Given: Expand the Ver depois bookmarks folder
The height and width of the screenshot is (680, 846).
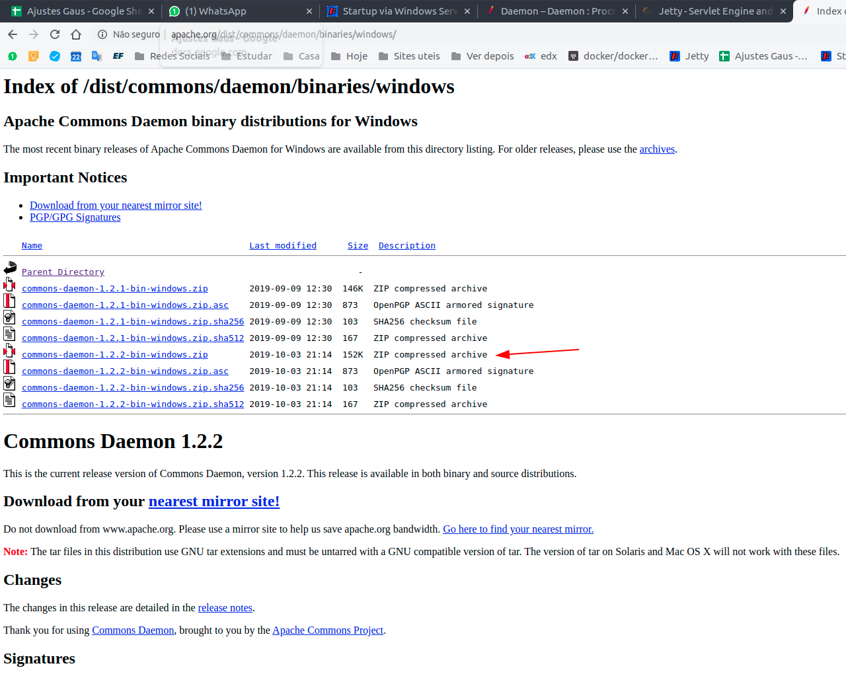Looking at the screenshot, I should [x=482, y=56].
